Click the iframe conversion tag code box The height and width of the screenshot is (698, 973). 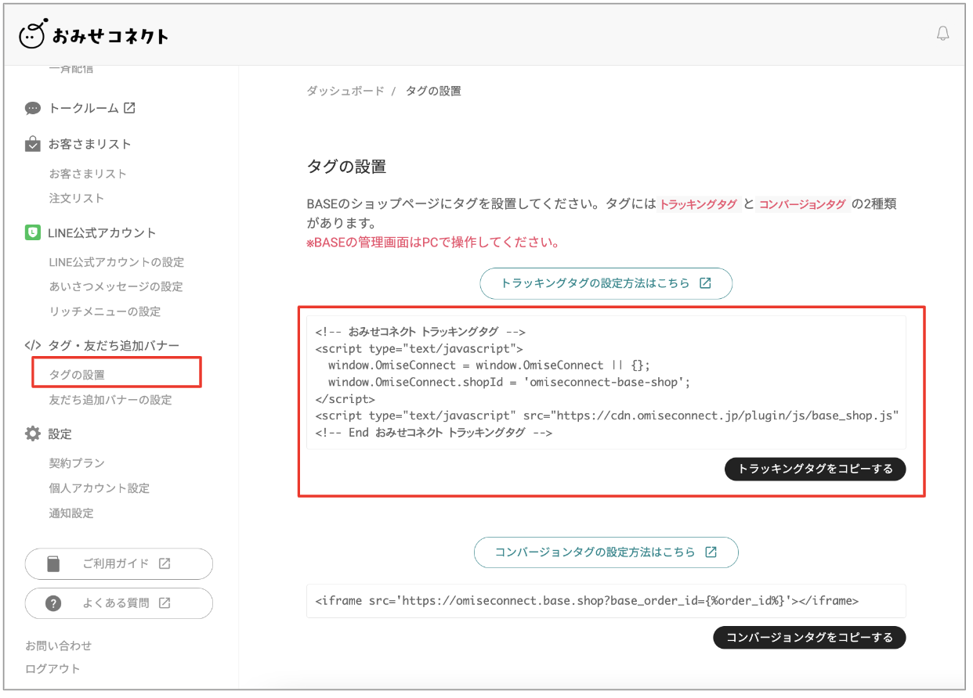coord(606,601)
